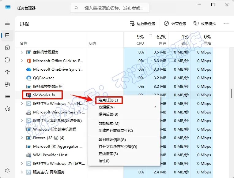Sort by the 内存 column header
The image size is (234, 178).
click(x=157, y=39)
